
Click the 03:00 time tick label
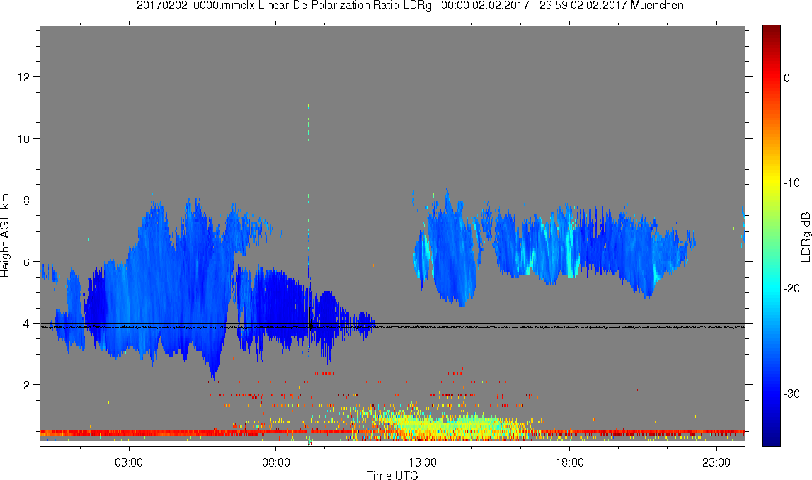point(128,462)
